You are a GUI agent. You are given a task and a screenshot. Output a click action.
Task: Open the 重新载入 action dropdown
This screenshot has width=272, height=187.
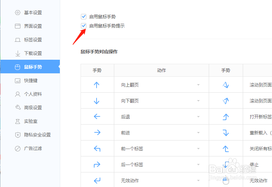(257, 133)
